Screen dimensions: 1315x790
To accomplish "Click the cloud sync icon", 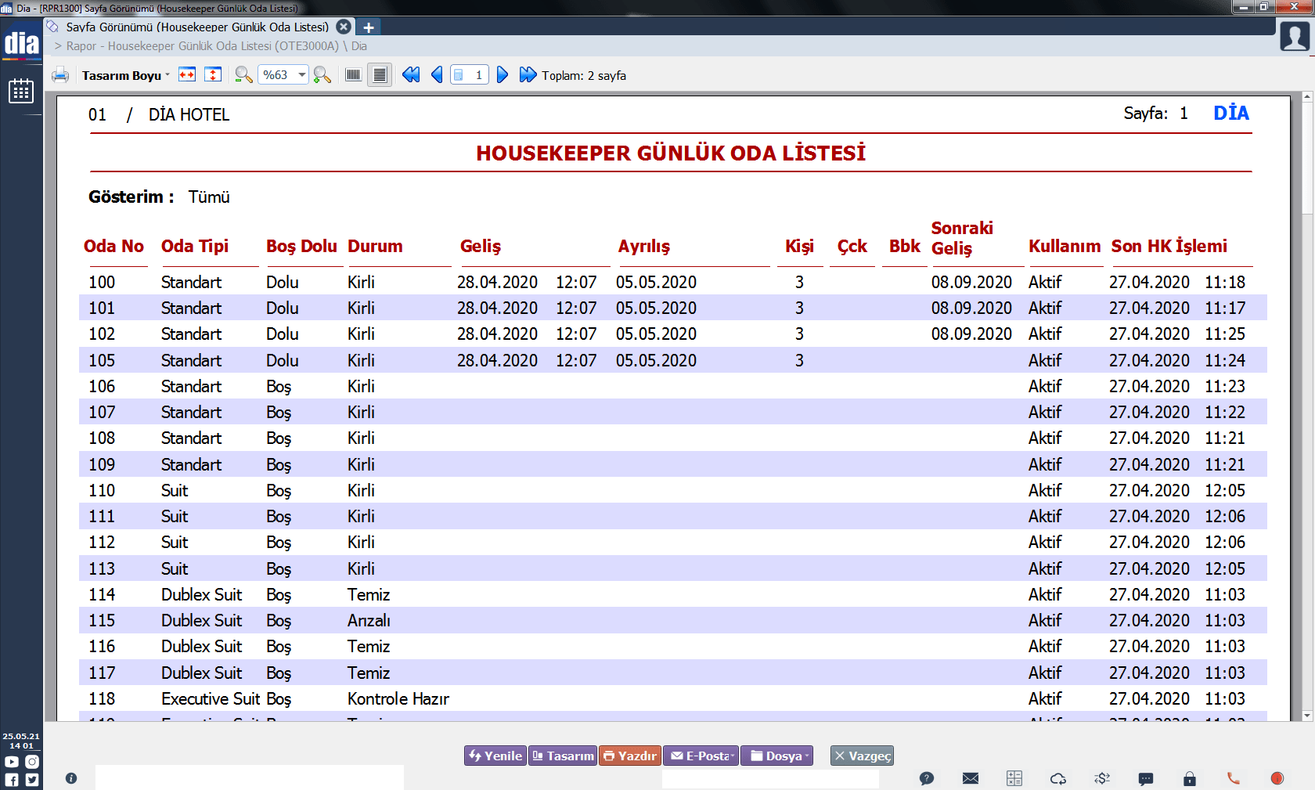I will (1058, 778).
